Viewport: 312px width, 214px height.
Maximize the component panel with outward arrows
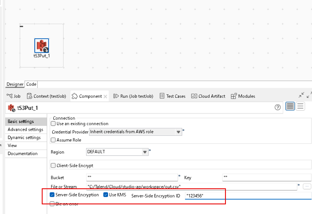309,95
